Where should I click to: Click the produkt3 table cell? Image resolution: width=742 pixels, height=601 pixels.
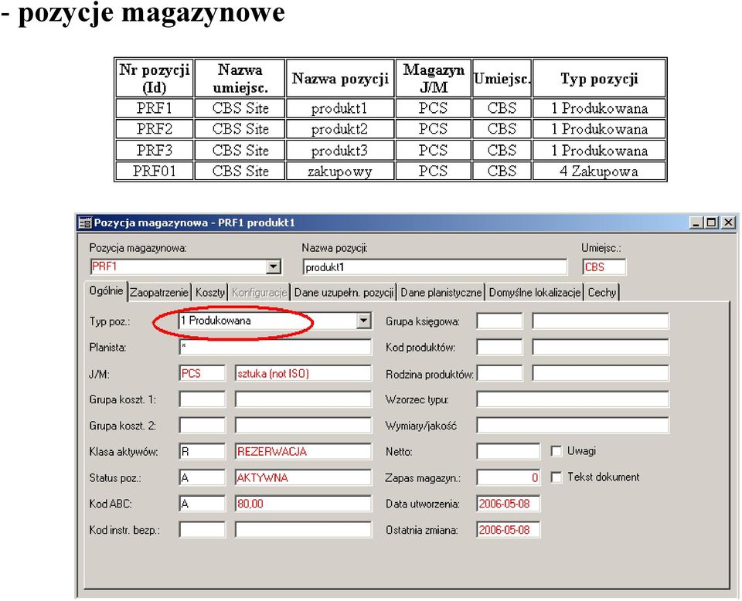pos(340,151)
